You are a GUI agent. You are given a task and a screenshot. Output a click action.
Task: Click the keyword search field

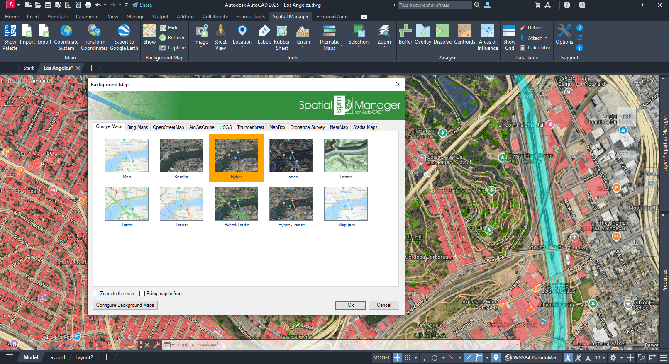[x=434, y=5]
